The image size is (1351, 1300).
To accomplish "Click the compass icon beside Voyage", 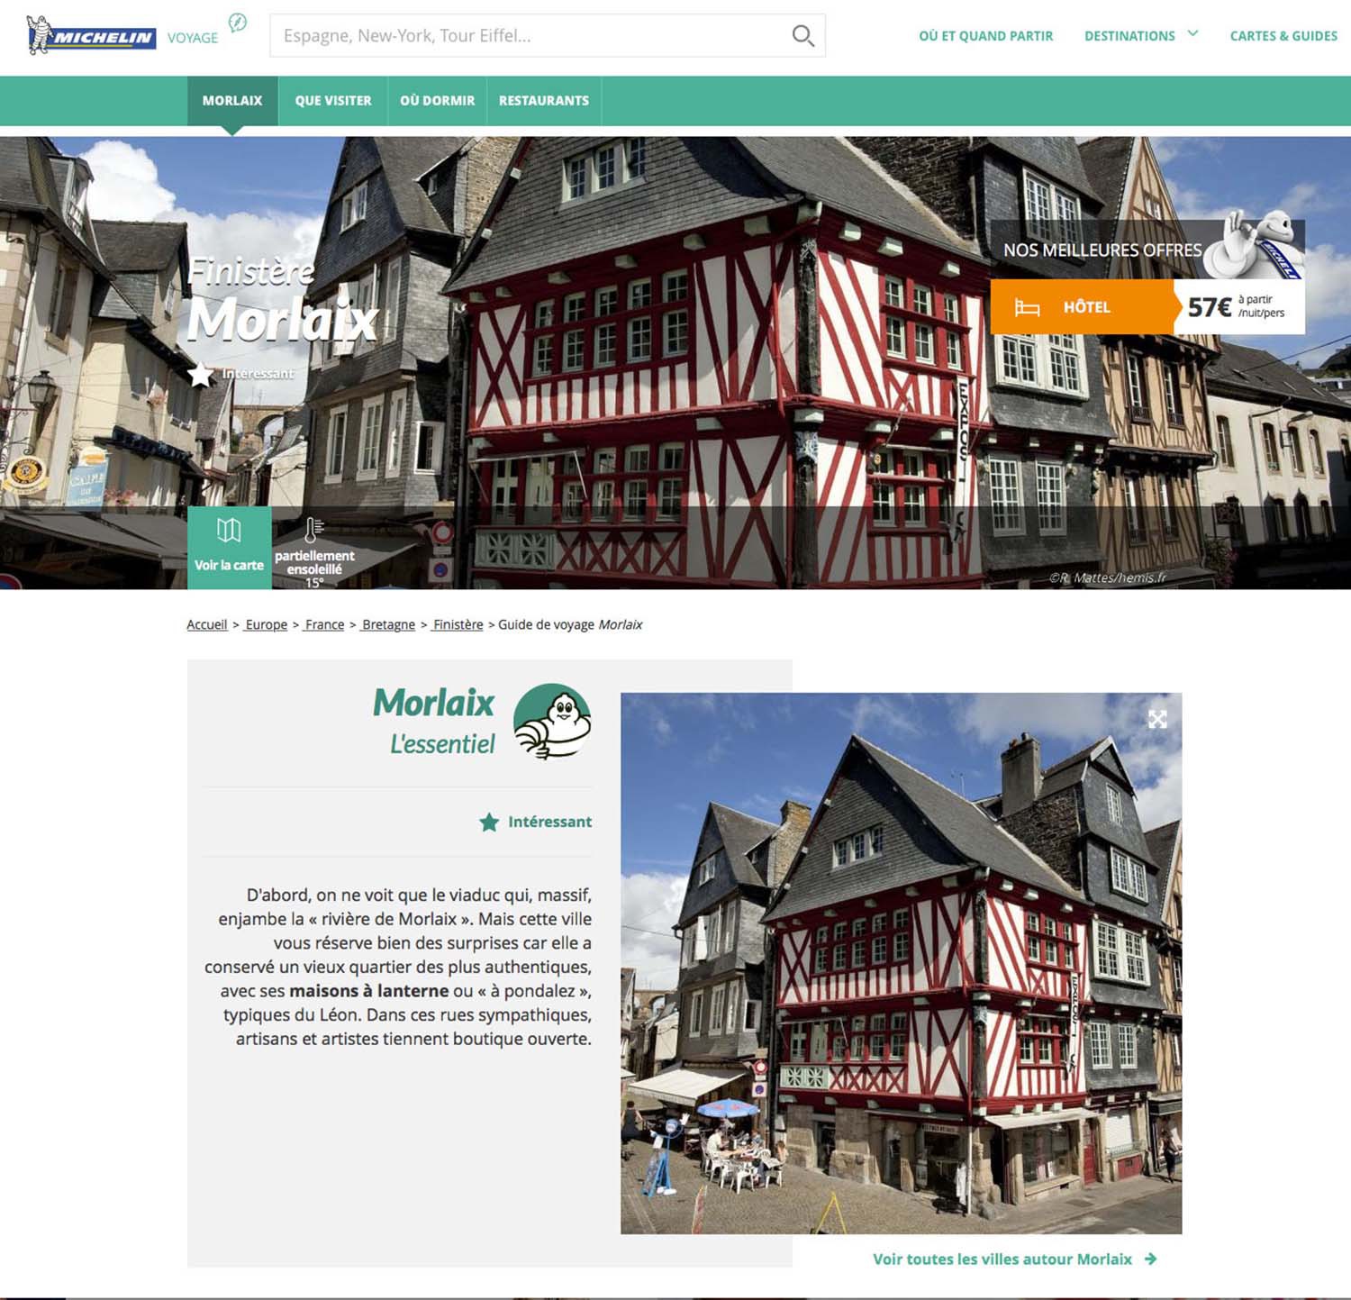I will tap(238, 23).
